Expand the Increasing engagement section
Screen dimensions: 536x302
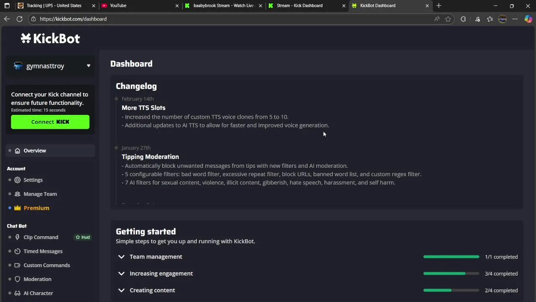[x=121, y=273]
